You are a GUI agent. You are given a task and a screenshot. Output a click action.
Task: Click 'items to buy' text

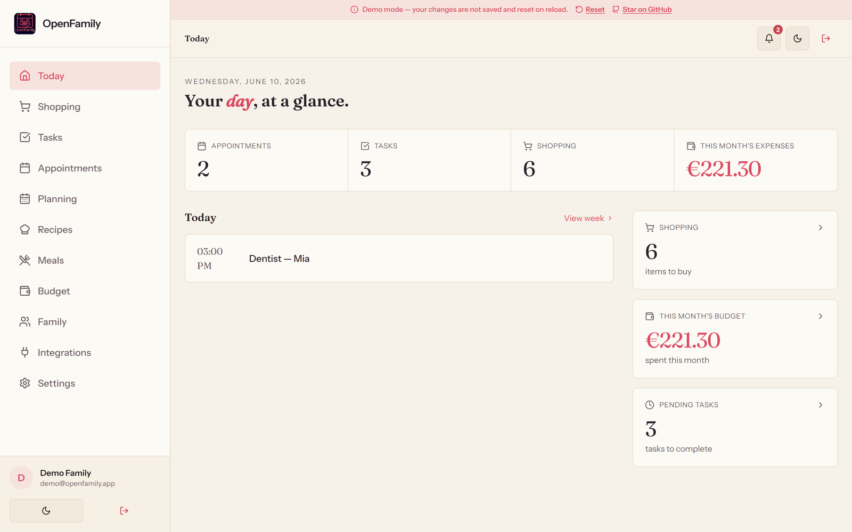point(668,271)
